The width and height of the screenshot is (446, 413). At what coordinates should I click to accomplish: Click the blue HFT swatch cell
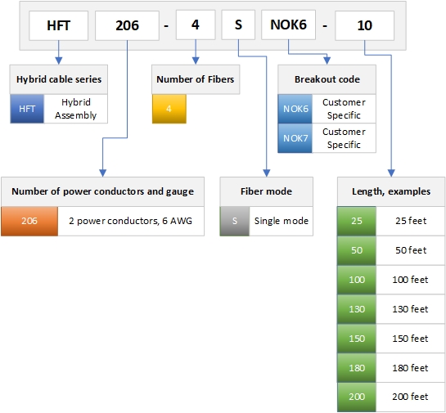click(27, 109)
